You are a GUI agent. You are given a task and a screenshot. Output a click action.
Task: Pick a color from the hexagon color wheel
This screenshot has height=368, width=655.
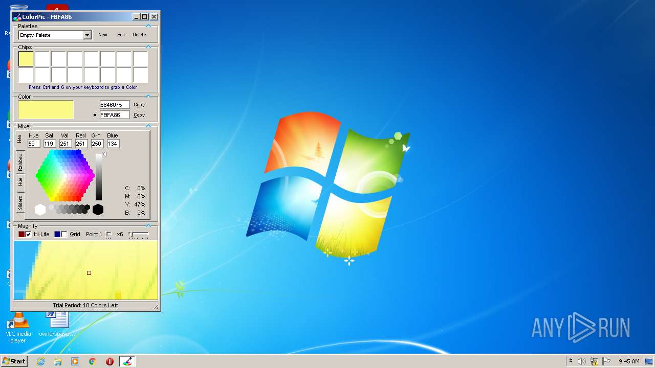click(65, 176)
